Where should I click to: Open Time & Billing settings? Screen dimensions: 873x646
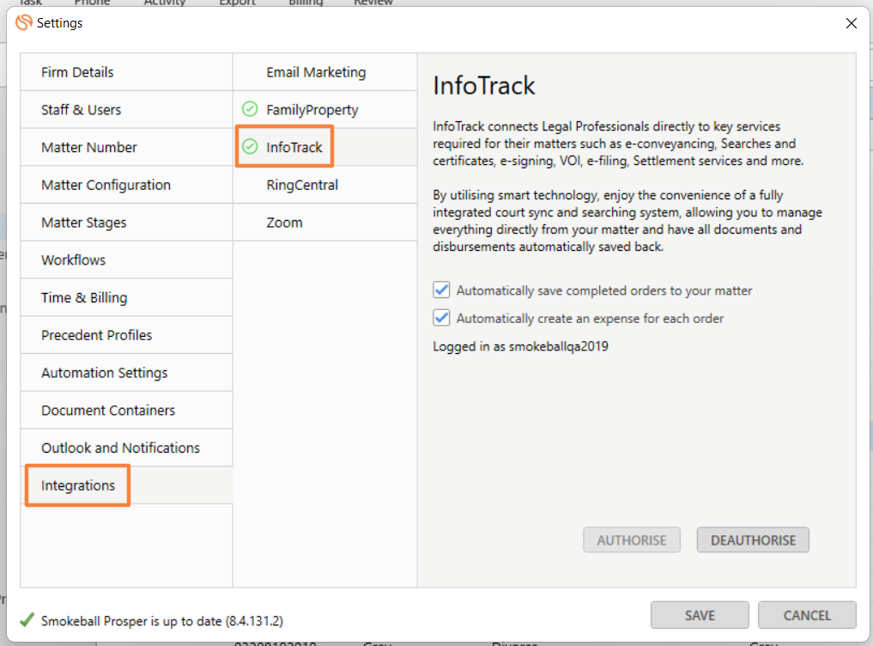(x=84, y=298)
